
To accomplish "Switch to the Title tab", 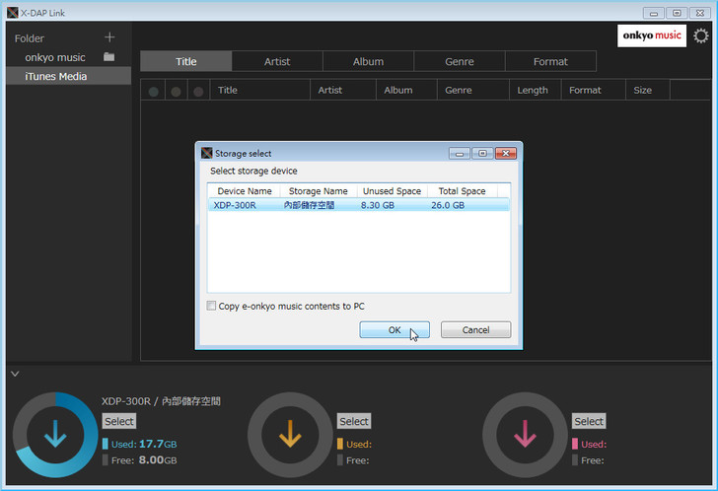I will point(185,61).
